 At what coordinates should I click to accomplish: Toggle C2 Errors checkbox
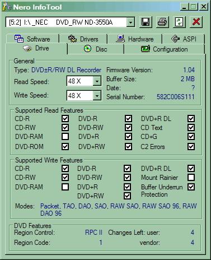[x=191, y=147]
